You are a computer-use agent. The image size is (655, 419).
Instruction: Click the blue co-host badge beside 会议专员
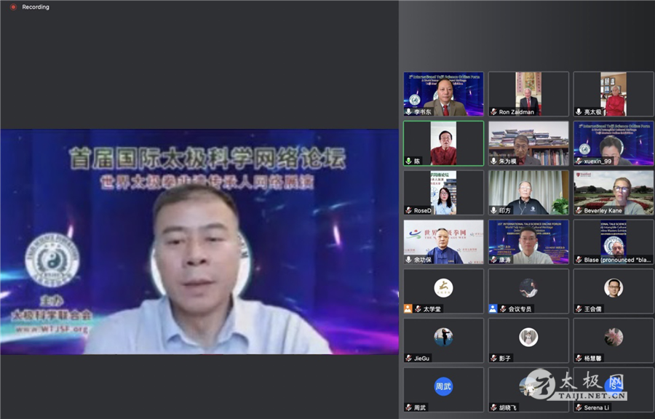pyautogui.click(x=493, y=309)
